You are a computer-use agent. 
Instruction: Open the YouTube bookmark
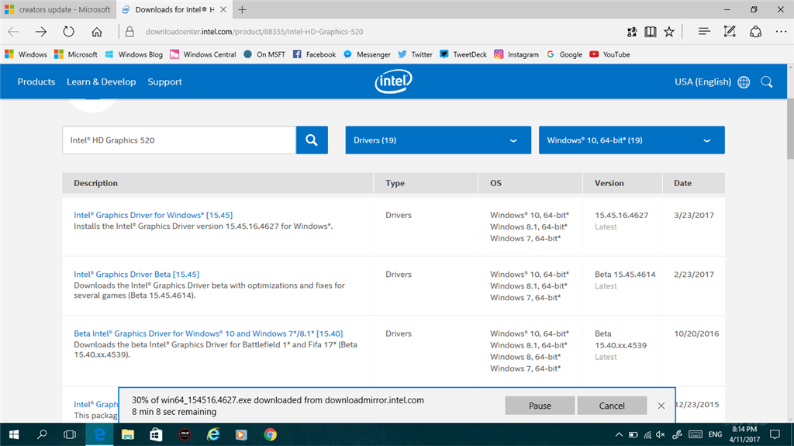[x=609, y=54]
